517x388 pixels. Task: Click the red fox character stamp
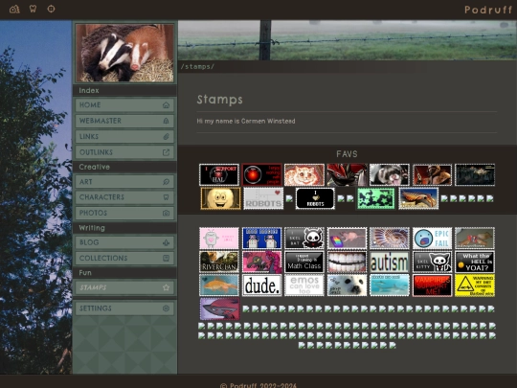pyautogui.click(x=219, y=308)
